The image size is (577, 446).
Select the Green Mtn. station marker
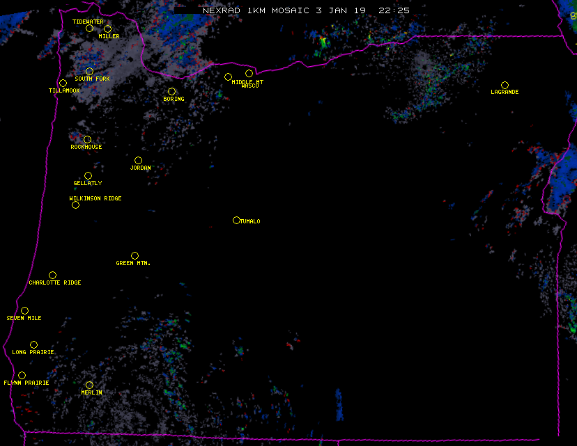pyautogui.click(x=134, y=255)
